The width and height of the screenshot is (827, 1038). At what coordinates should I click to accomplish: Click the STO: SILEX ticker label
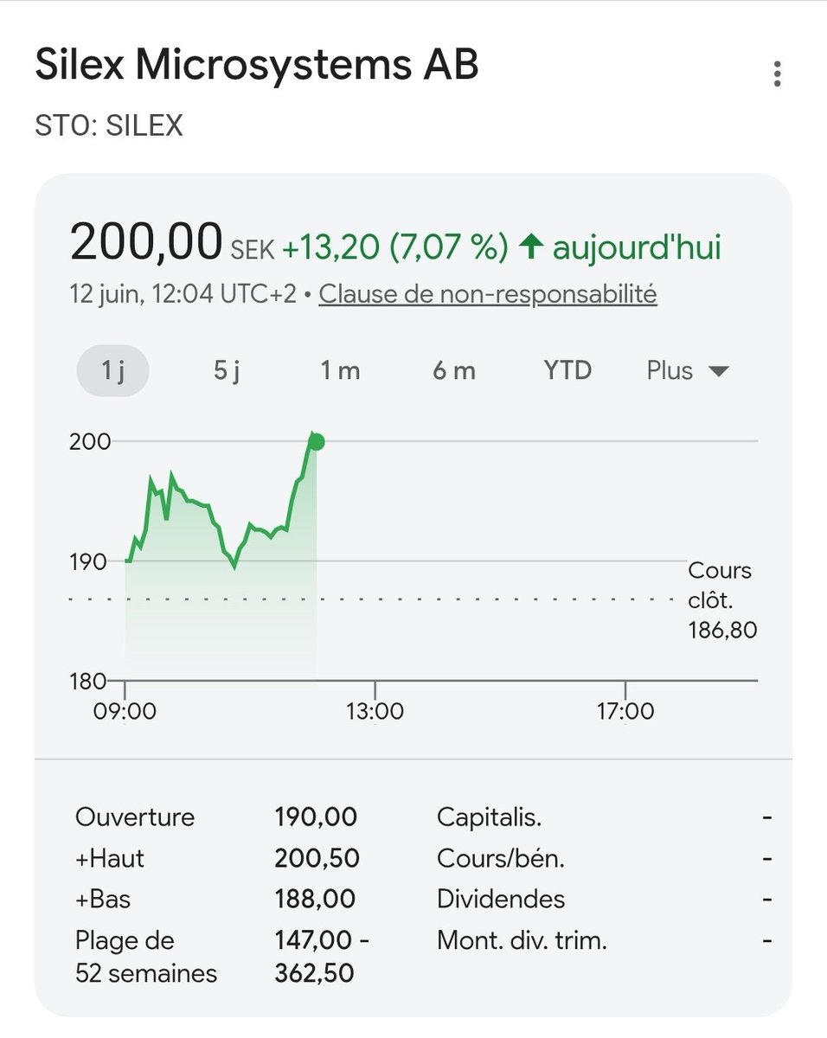tap(109, 126)
